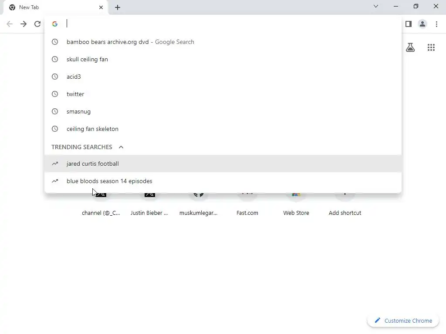Reload the page with the refresh icon

coord(37,24)
